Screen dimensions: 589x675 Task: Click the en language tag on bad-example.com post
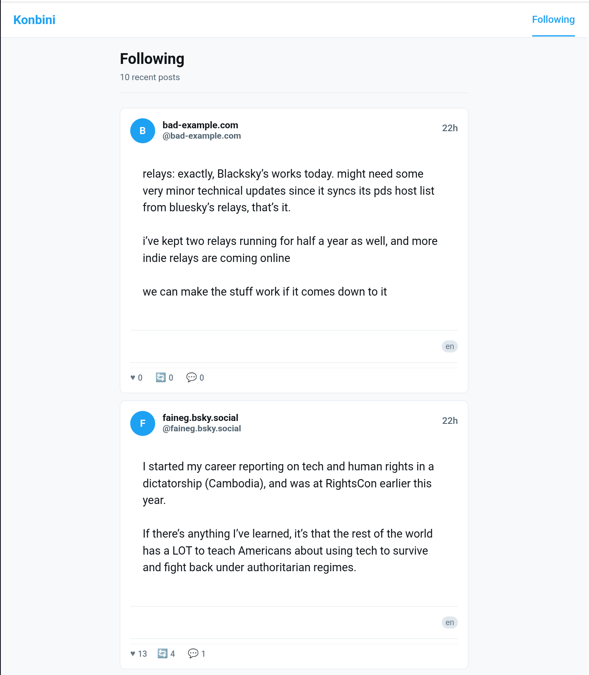pos(450,346)
